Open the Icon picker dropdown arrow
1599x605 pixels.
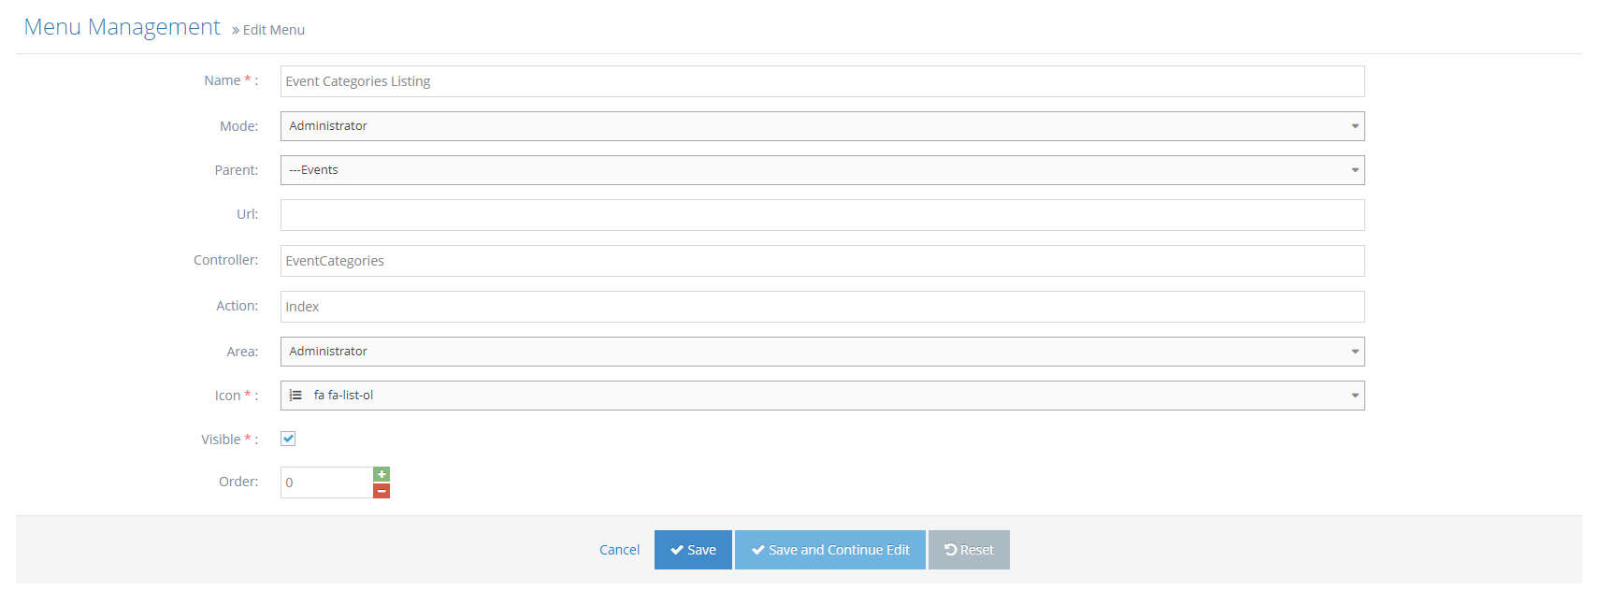[x=1354, y=395]
